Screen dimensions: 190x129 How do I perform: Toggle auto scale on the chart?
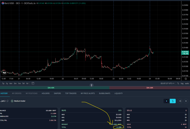click(187, 83)
